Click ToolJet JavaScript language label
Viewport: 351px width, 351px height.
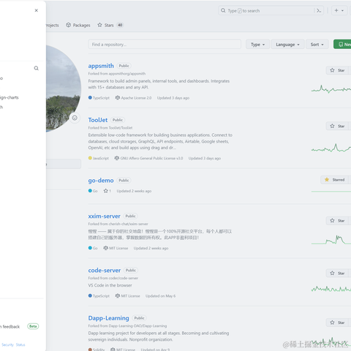[x=101, y=158]
